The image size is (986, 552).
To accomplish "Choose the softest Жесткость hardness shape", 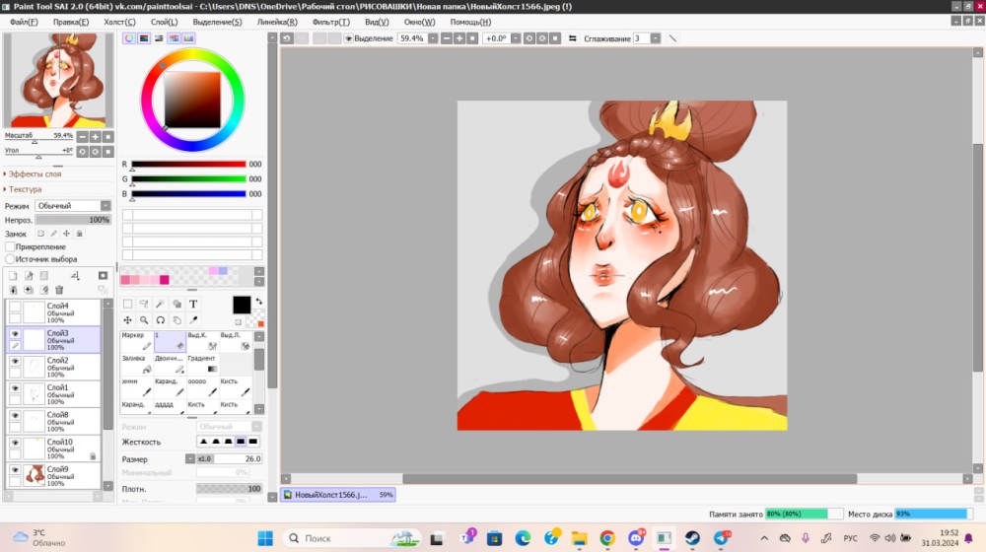I will (x=203, y=442).
